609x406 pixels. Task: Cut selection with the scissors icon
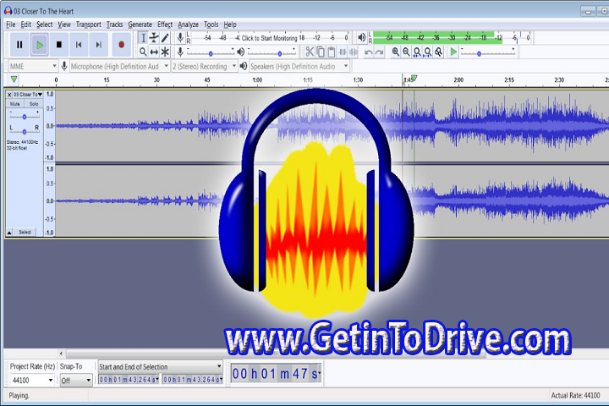pos(310,52)
